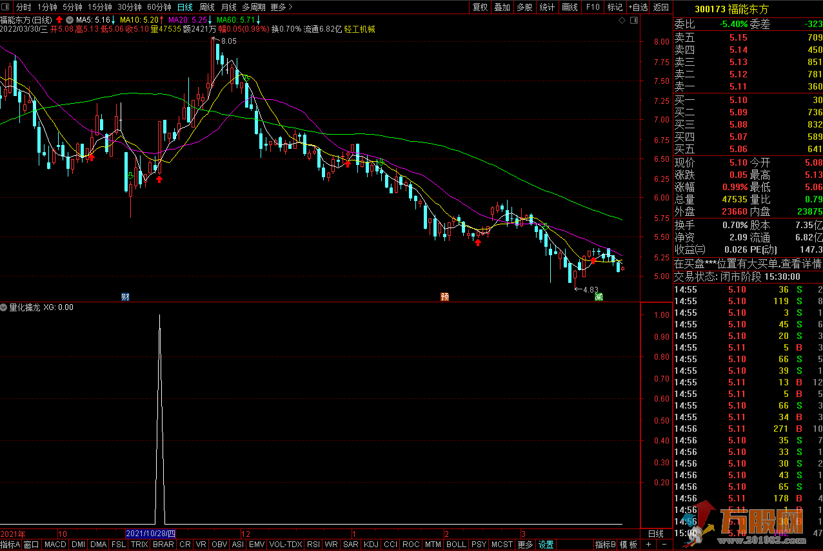Select the 指标A tab
This screenshot has height=551, width=823.
pyautogui.click(x=11, y=545)
